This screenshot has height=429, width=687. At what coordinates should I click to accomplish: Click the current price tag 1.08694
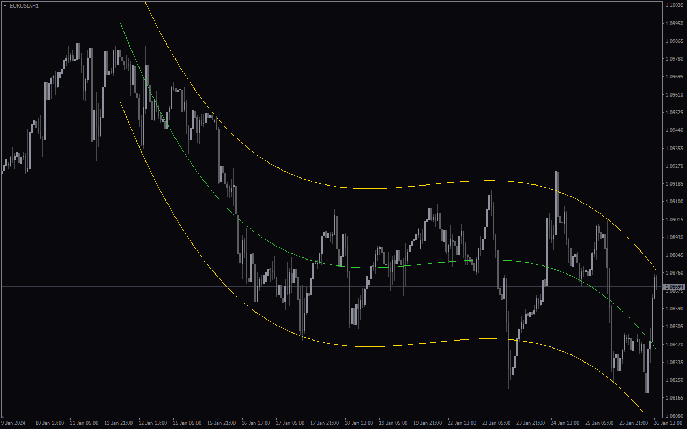(x=675, y=287)
